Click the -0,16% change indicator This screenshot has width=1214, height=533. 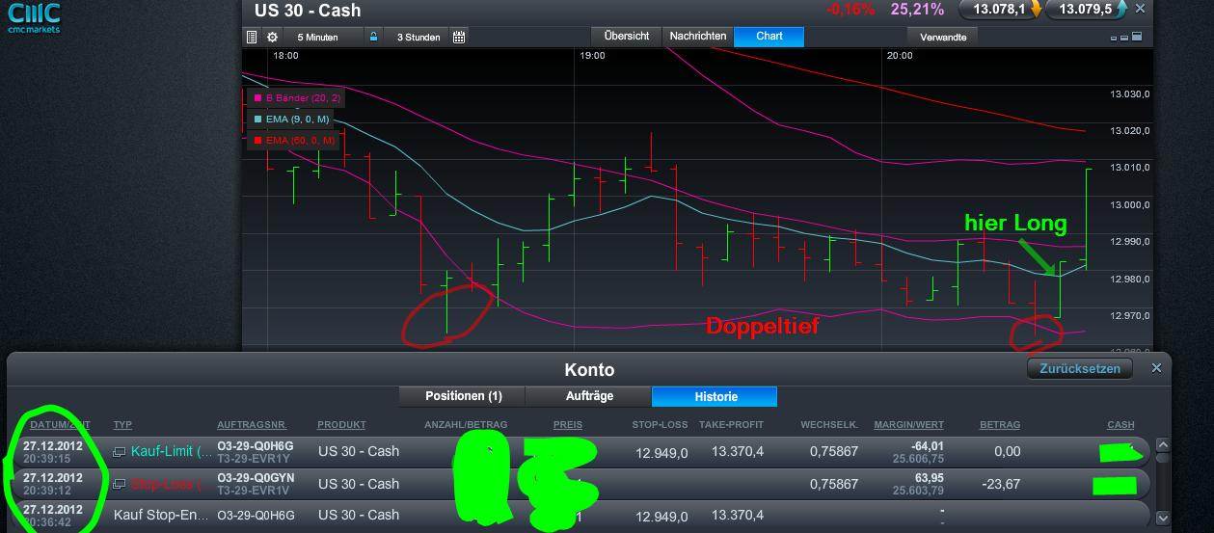click(850, 10)
